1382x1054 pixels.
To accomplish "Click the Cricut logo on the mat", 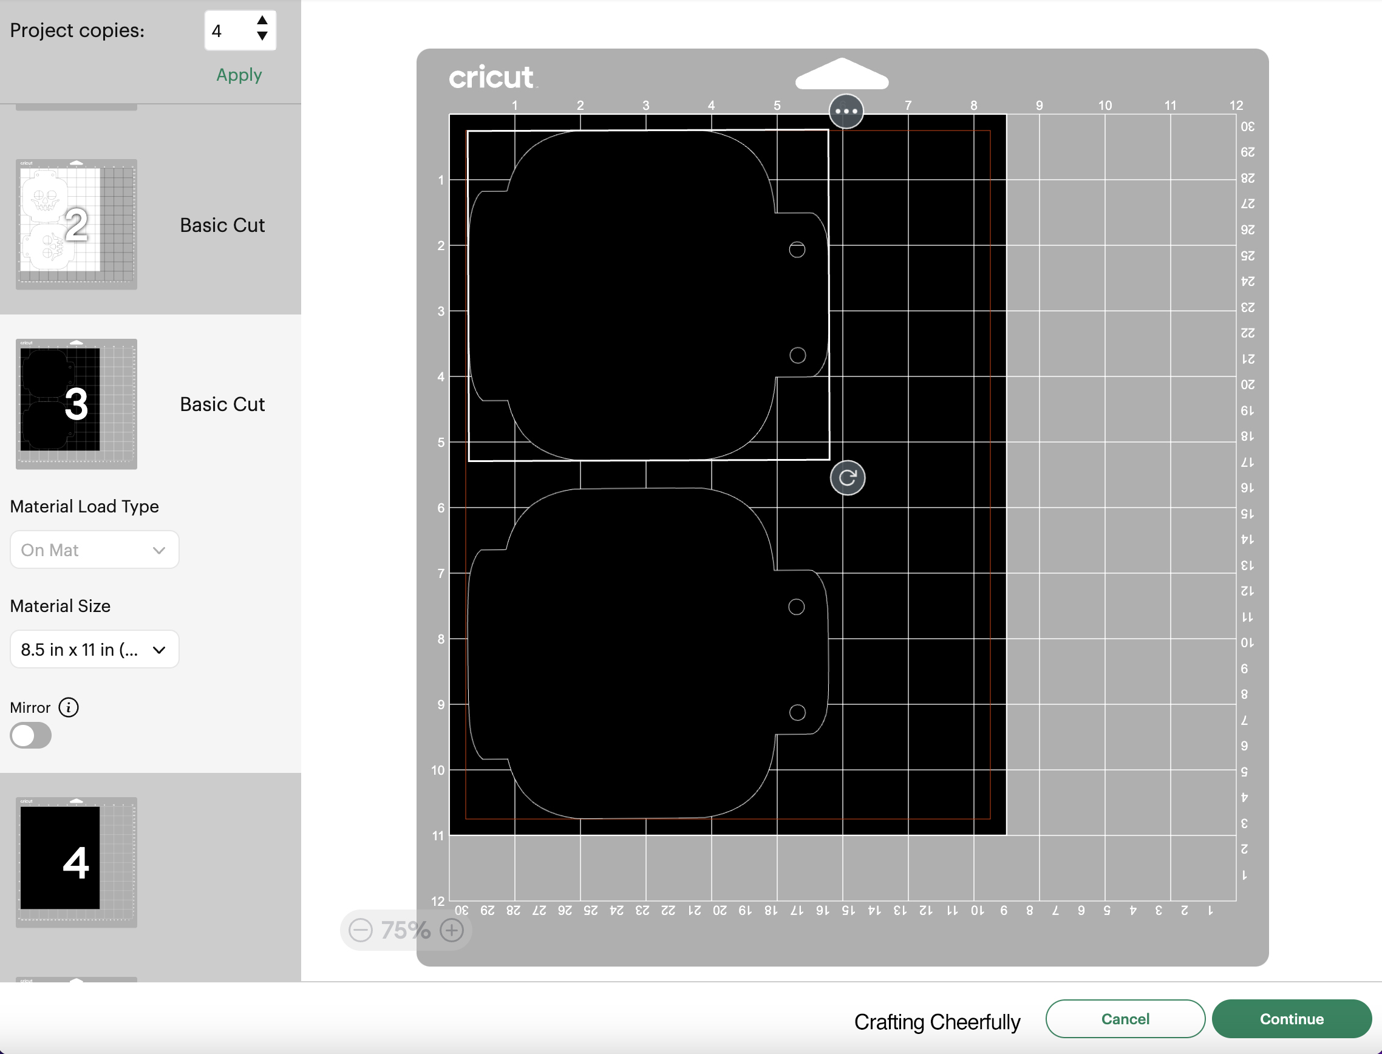I will pos(492,77).
